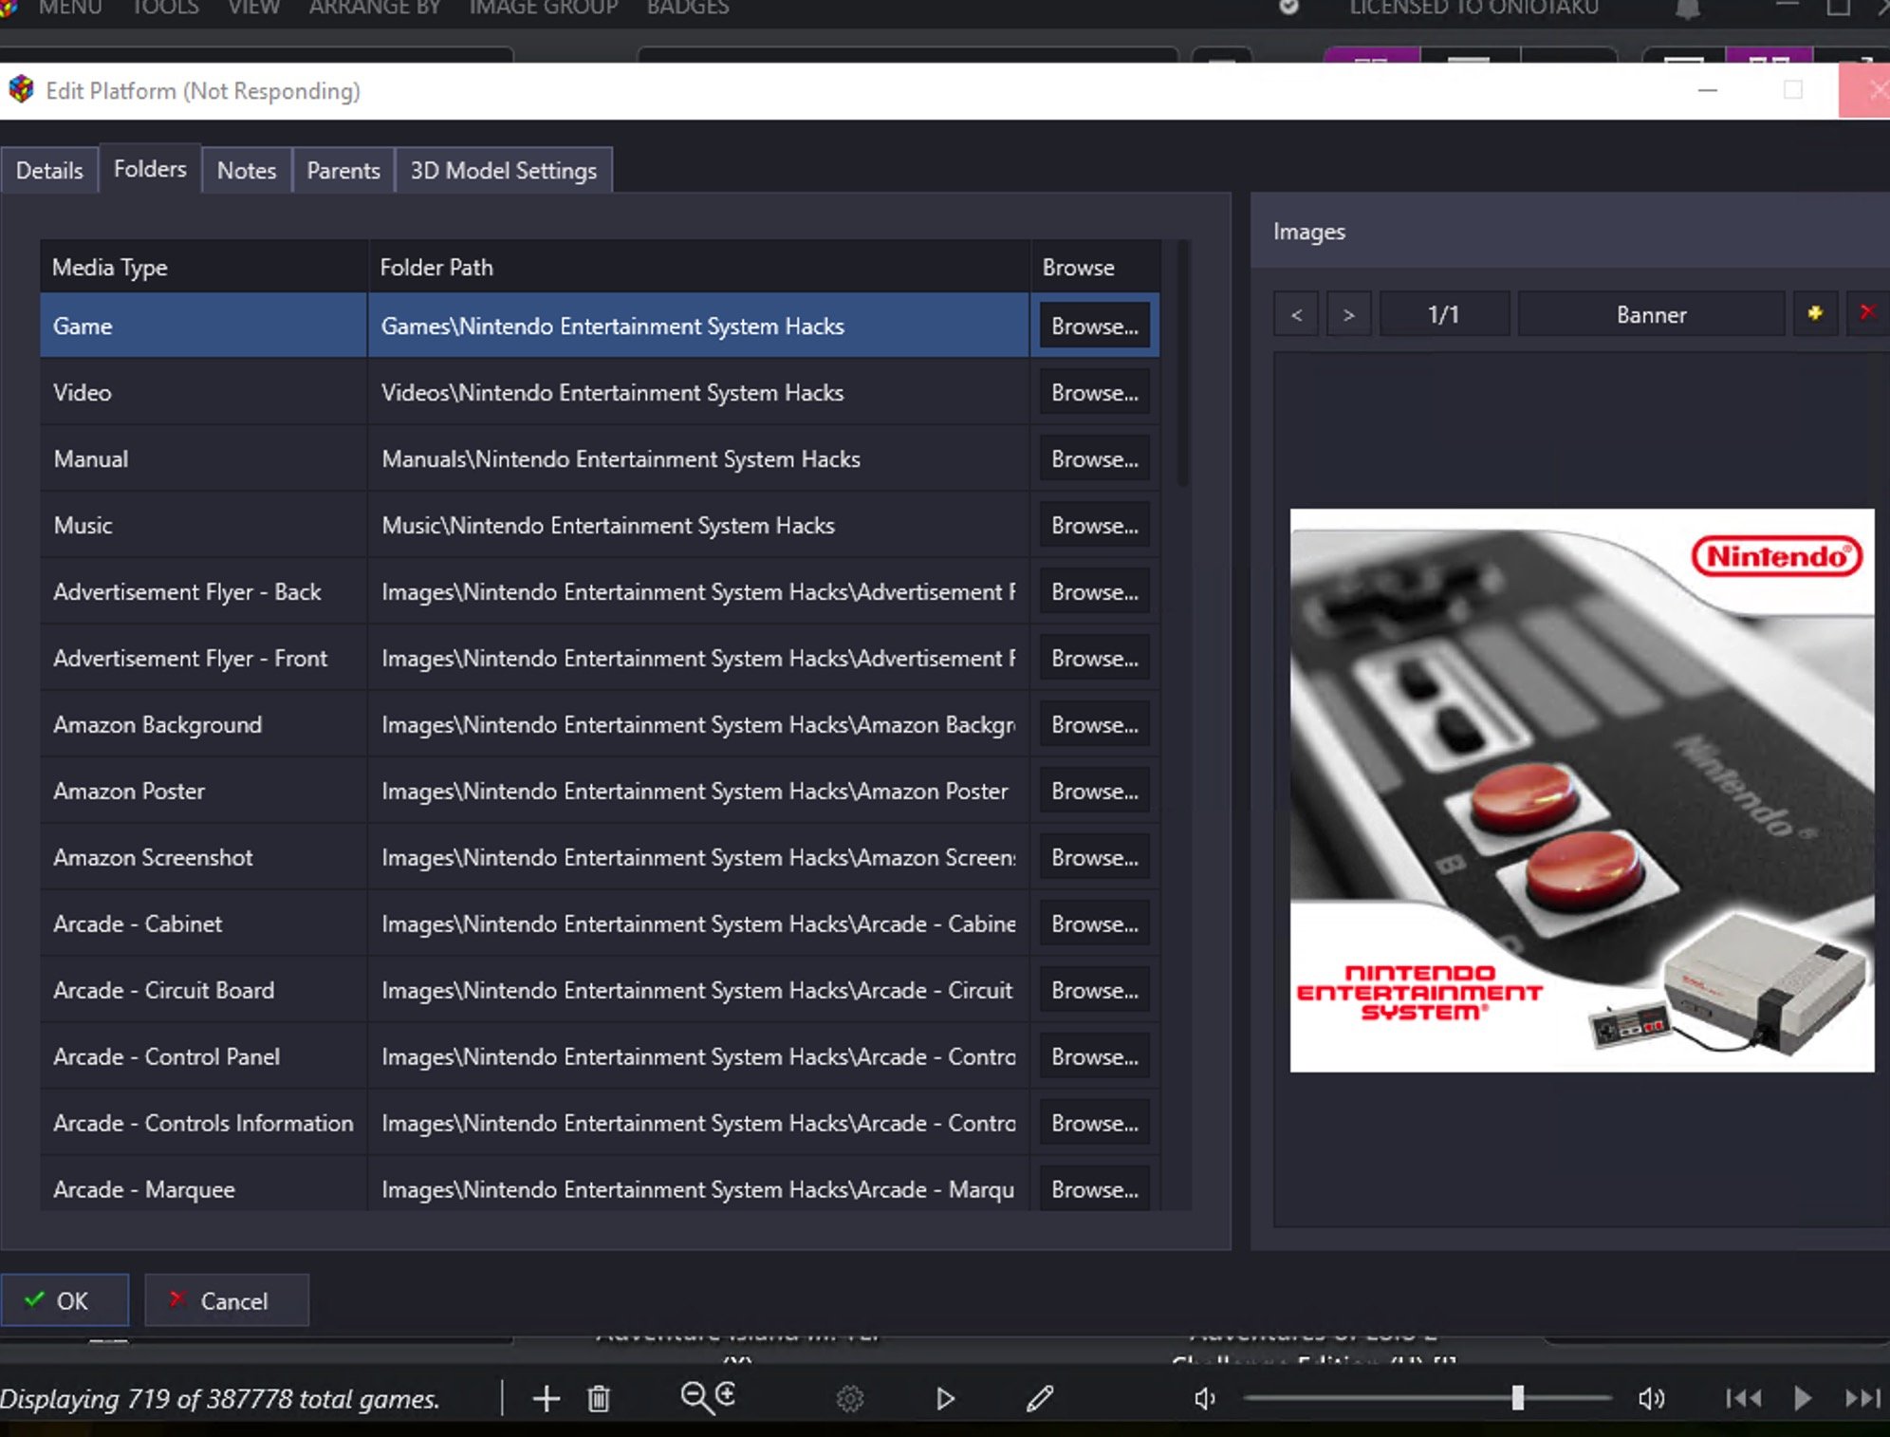Browse for the Game folder
The width and height of the screenshot is (1890, 1437).
tap(1095, 326)
